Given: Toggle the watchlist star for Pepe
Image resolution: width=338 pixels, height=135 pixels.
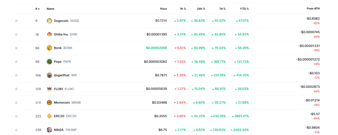Looking at the screenshot, I should point(16,62).
